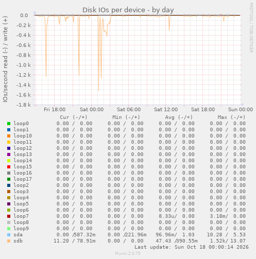Click the 'Sat 00:00' x-axis label
This screenshot has height=259, width=256.
tap(92, 110)
